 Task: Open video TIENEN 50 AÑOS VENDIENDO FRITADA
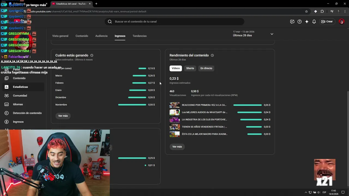point(204,127)
